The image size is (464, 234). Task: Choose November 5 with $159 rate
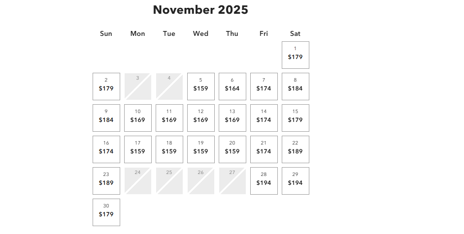201,87
